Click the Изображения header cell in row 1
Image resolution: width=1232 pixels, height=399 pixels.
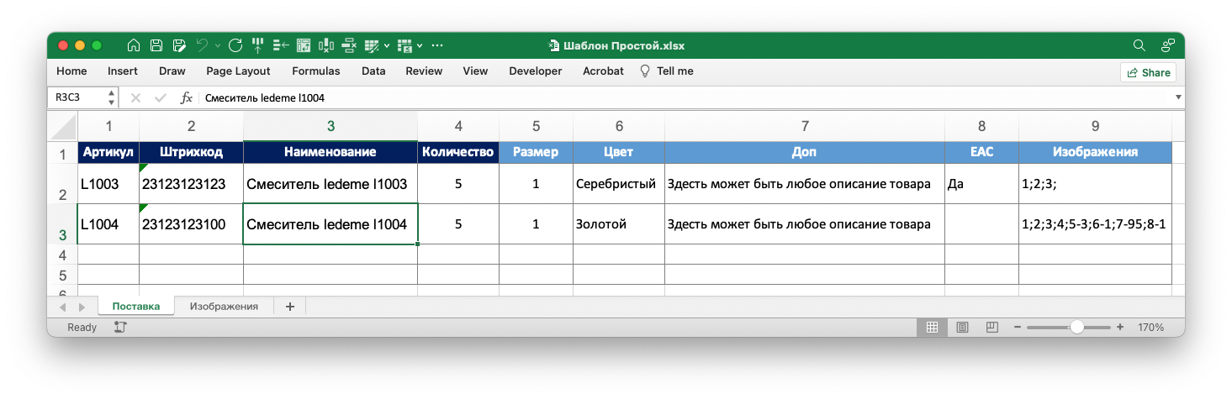coord(1095,152)
